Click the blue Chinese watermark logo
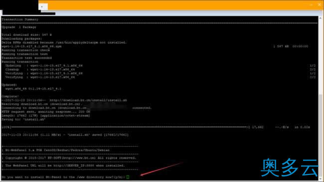This screenshot has width=324, height=182. (x=289, y=168)
